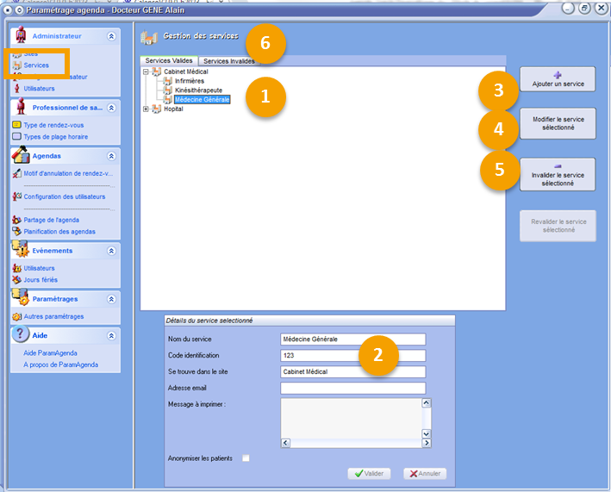Click the Code identification input field
The height and width of the screenshot is (492, 611).
353,355
